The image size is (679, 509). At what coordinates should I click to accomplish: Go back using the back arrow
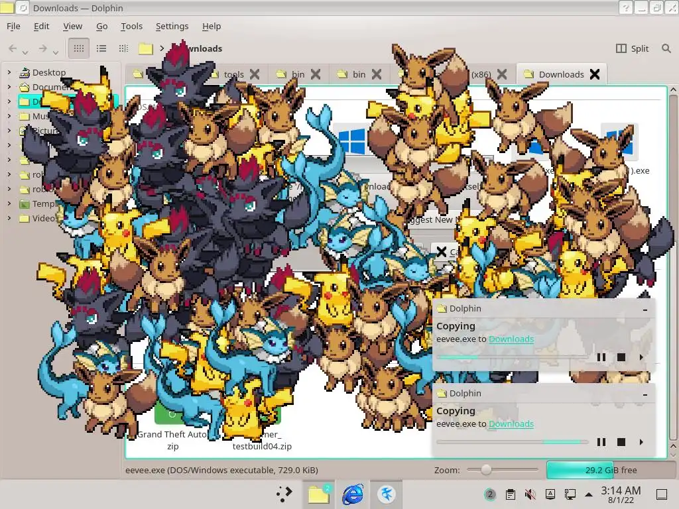click(13, 48)
